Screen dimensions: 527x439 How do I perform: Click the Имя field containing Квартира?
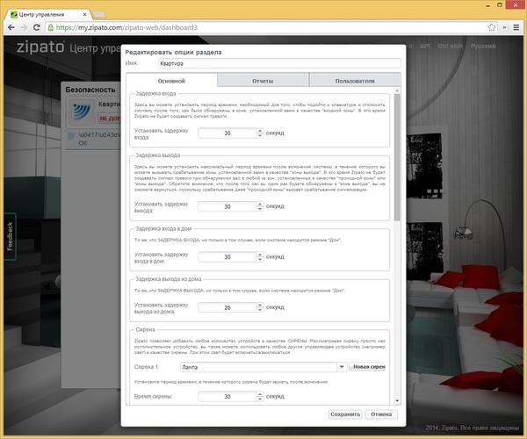pos(279,63)
